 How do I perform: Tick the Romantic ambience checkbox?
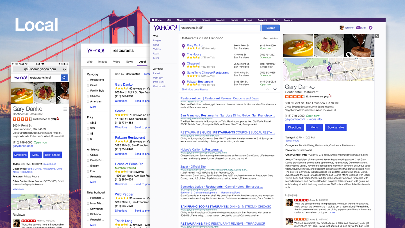(x=88, y=177)
